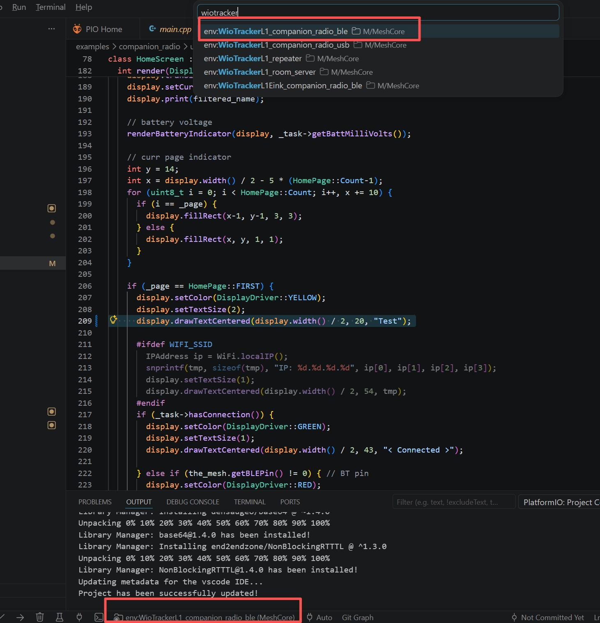
Task: Open the Terminal menu in menu bar
Action: click(x=51, y=7)
